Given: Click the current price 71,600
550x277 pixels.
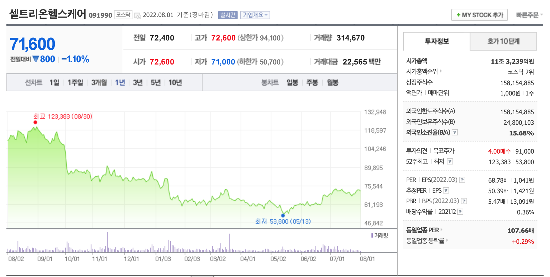Looking at the screenshot, I should tap(33, 44).
